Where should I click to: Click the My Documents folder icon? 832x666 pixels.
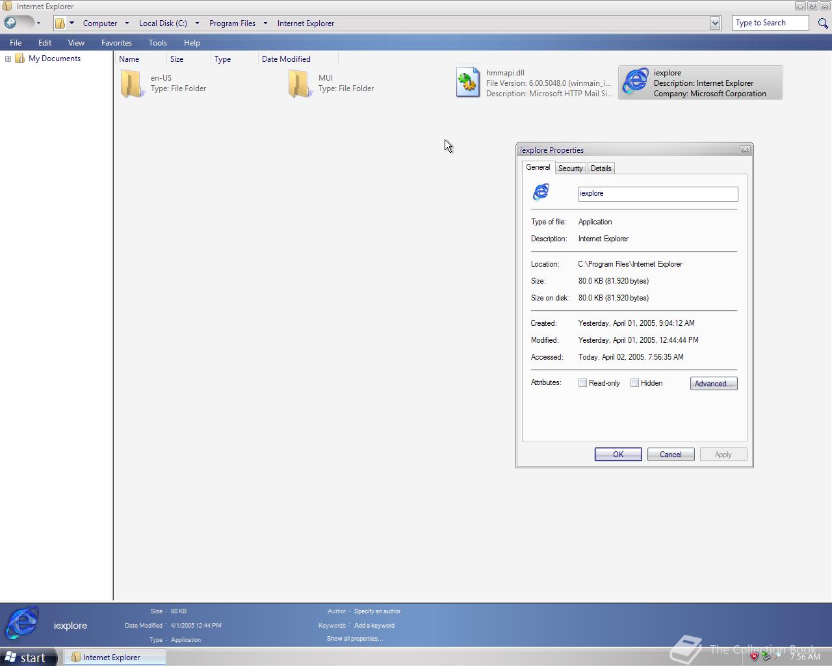click(20, 59)
